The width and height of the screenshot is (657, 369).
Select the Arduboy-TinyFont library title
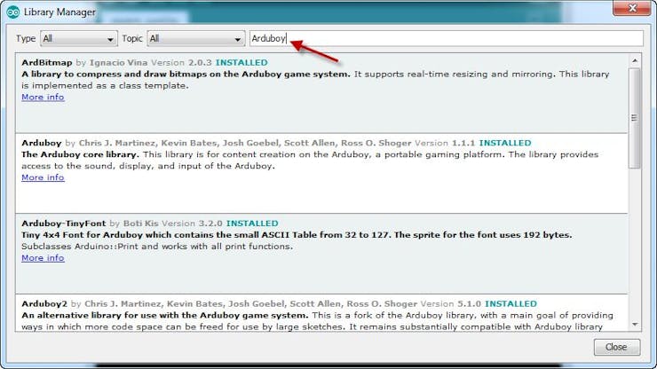coord(64,224)
